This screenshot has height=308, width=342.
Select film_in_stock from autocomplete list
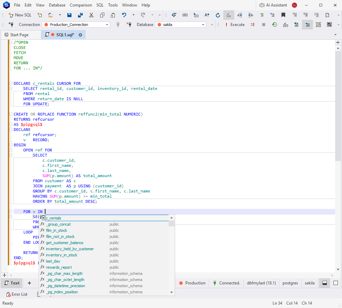coord(56,230)
